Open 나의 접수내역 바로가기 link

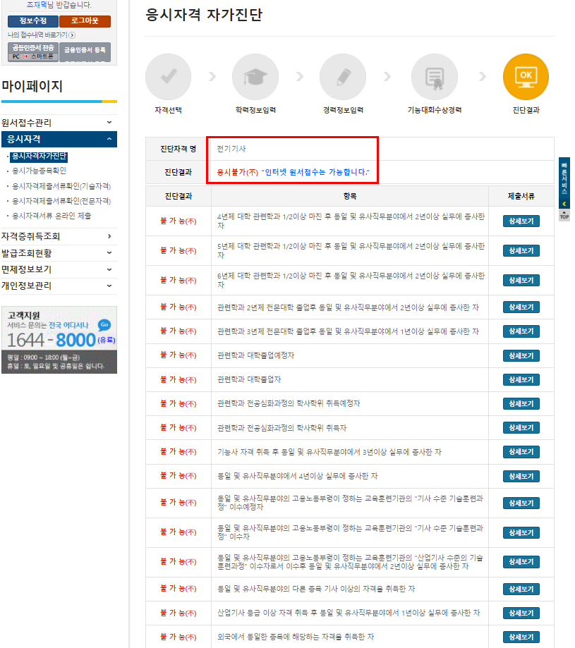[37, 35]
